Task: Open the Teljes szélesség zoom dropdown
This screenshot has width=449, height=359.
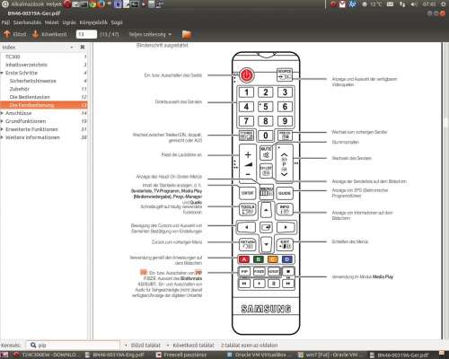Action: 150,34
